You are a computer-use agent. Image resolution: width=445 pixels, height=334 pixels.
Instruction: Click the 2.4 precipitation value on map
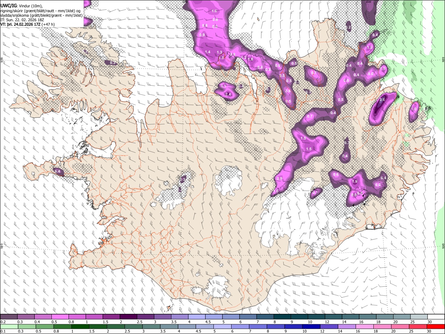[228, 94]
